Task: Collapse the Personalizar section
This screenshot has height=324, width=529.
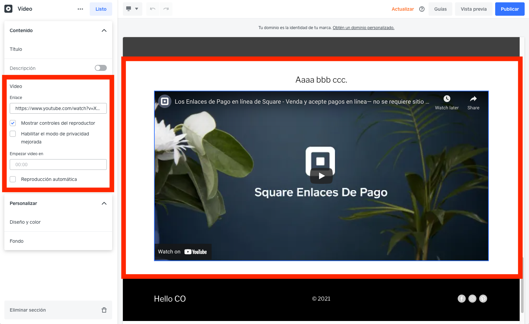Action: 104,203
